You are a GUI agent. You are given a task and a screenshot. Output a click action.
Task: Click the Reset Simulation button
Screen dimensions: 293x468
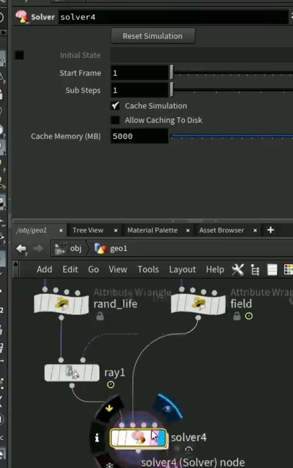click(153, 36)
